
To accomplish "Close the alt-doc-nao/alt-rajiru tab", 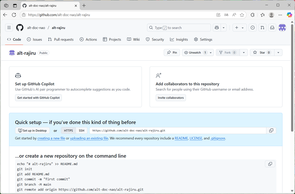I will point(76,6).
